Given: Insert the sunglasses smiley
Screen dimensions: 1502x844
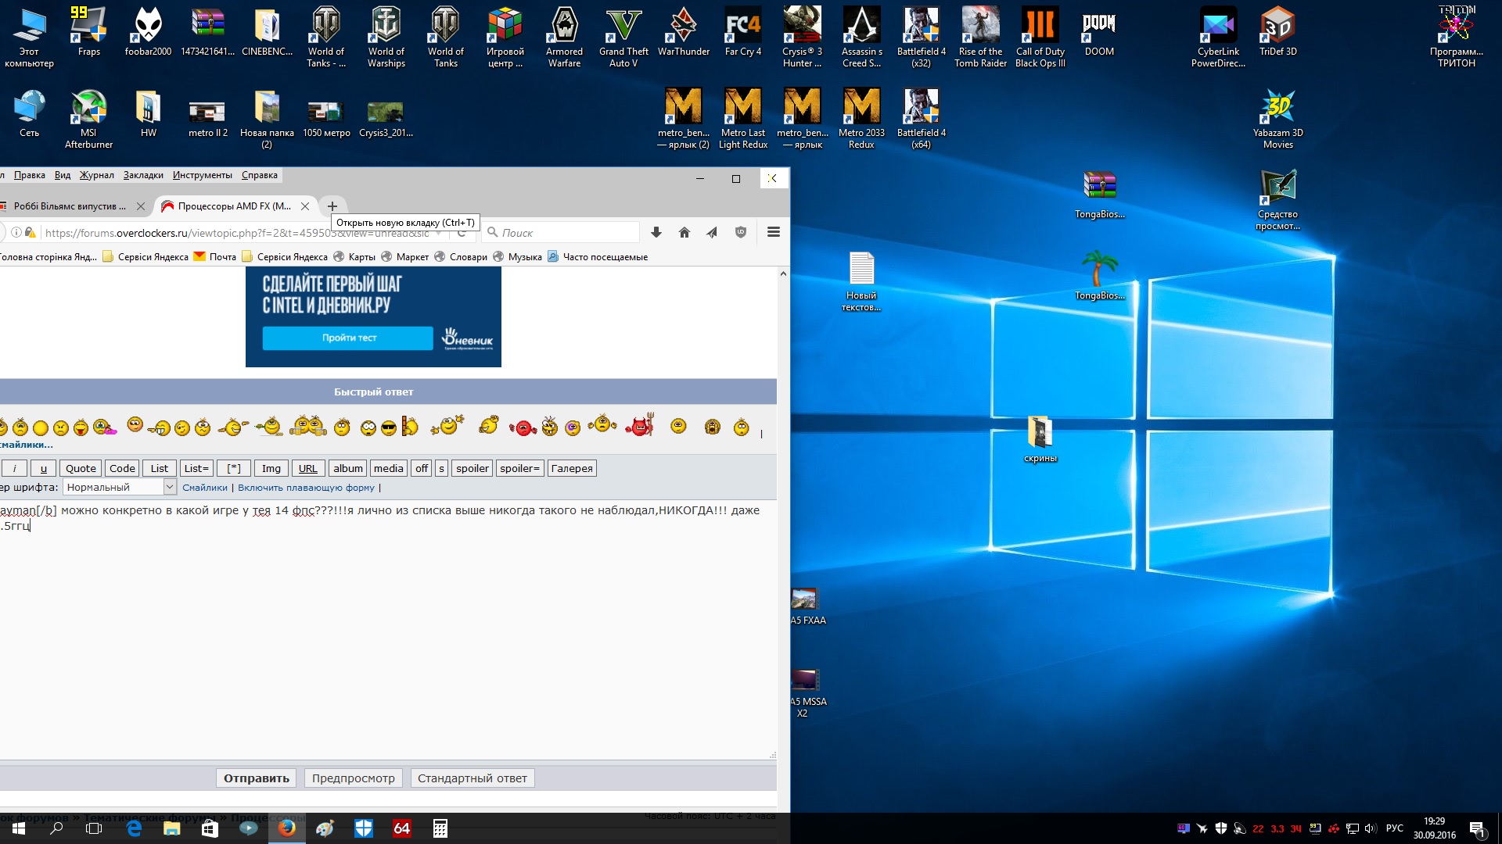Looking at the screenshot, I should (x=388, y=427).
